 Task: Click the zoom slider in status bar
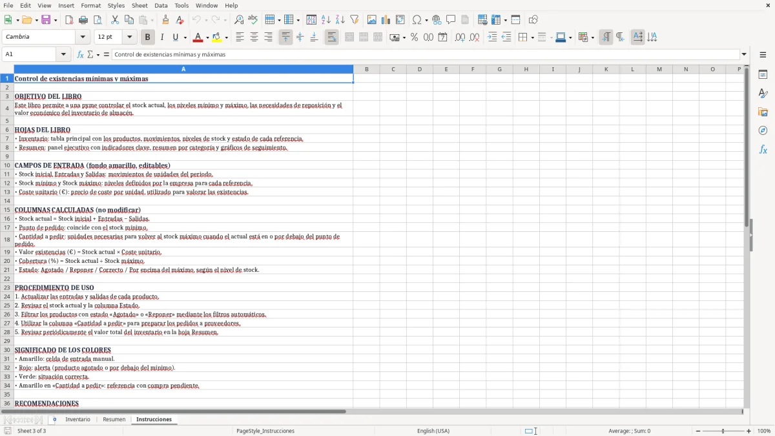point(723,431)
